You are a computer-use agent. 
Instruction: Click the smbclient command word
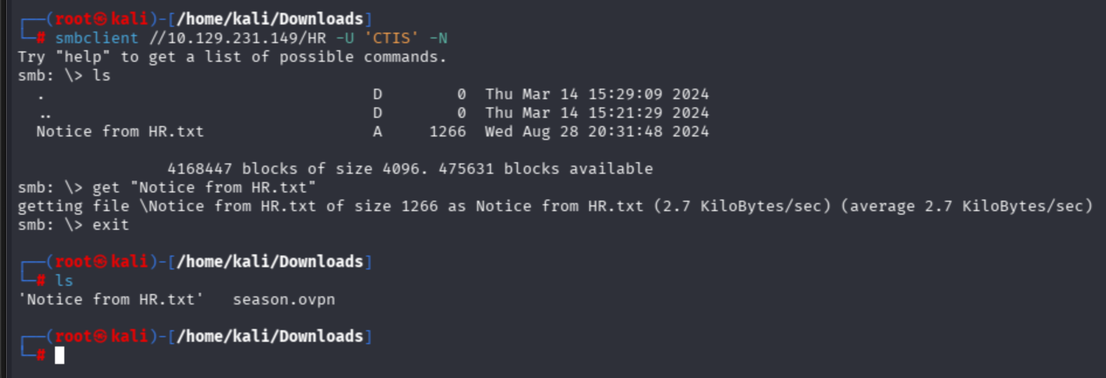pos(96,38)
